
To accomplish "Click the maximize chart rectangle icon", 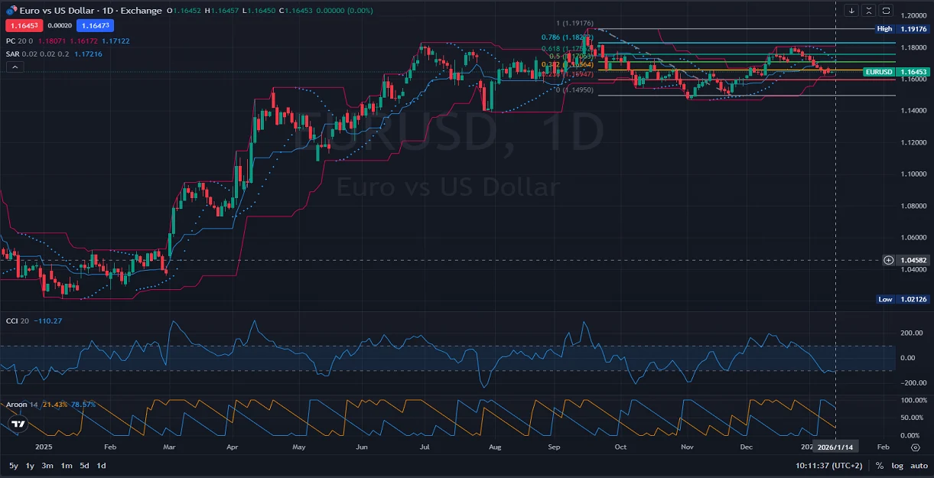I will point(886,11).
